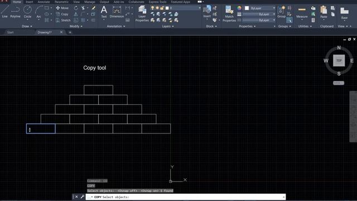Expand the Draw panel
The image size is (357, 201).
point(27,26)
